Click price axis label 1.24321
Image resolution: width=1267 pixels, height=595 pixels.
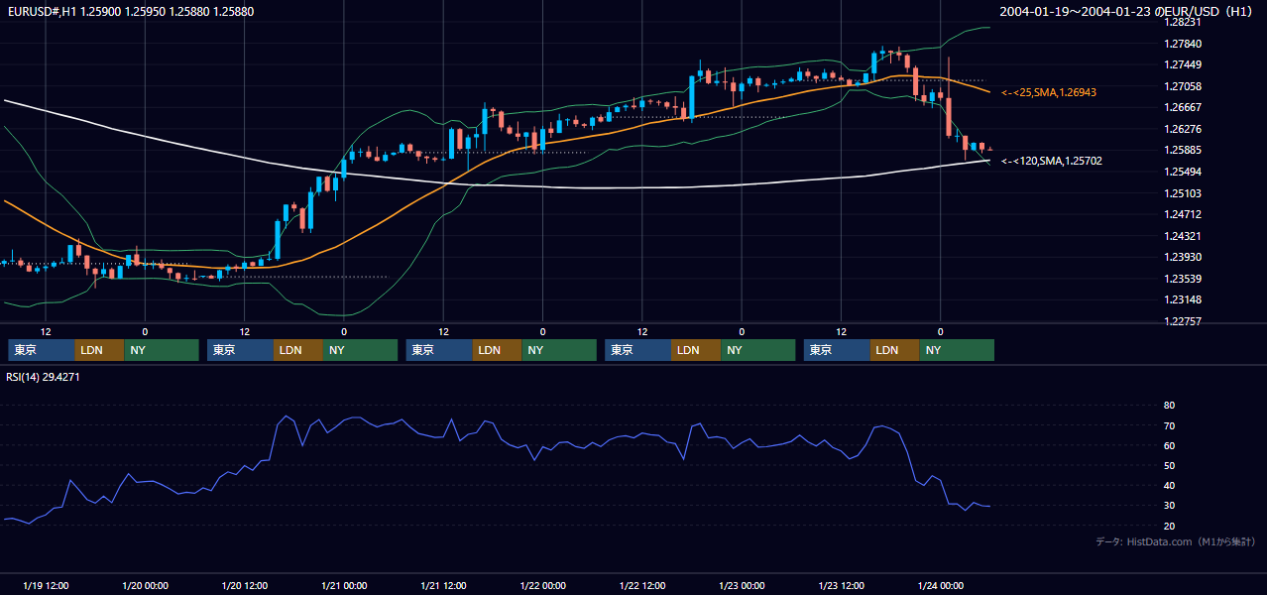click(1183, 236)
